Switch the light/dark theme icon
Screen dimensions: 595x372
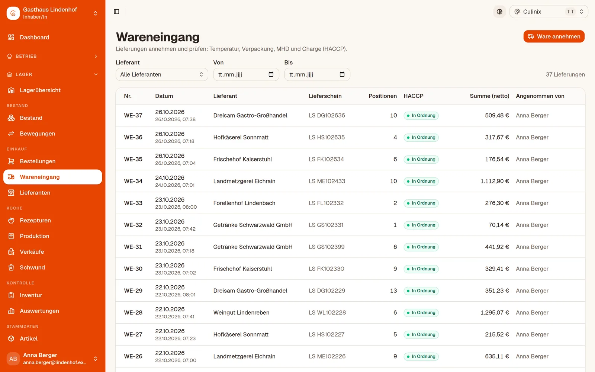[499, 12]
